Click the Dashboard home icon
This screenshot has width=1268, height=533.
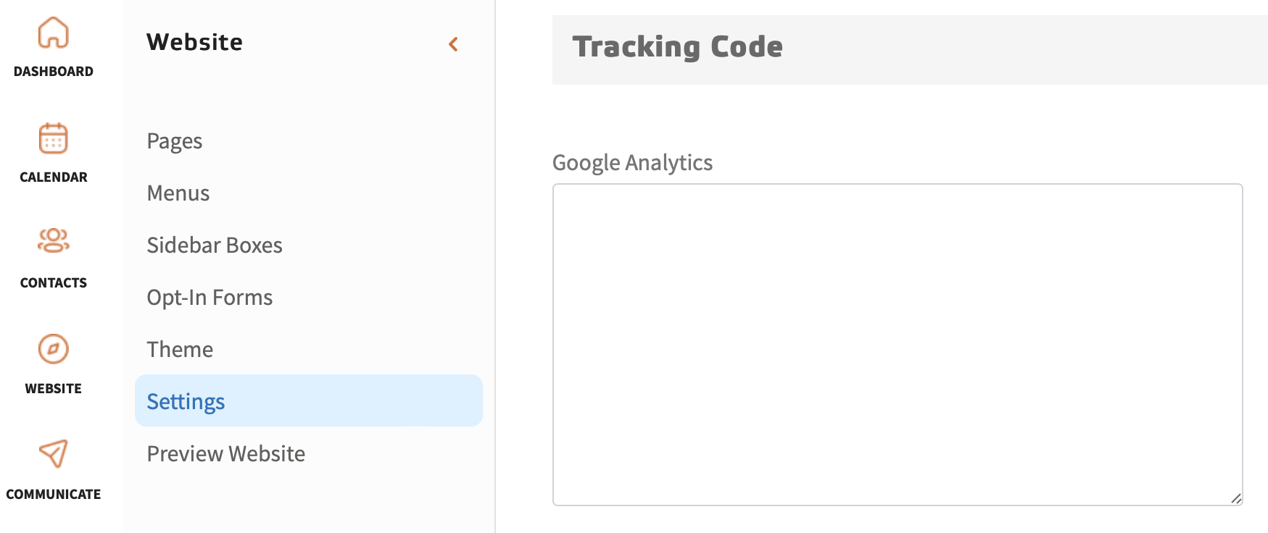53,33
